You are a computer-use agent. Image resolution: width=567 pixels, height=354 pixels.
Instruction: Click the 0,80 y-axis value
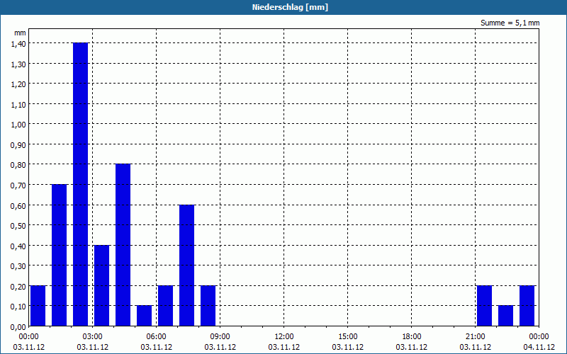pos(18,165)
